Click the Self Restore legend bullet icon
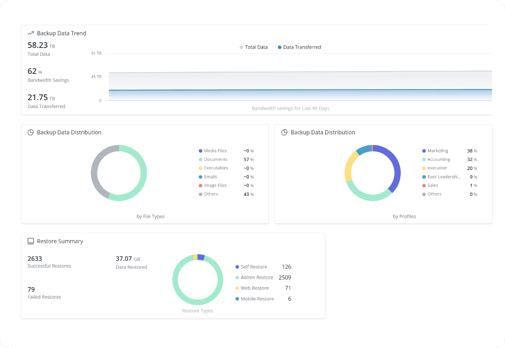Viewport: 505px width, 348px height. tap(237, 267)
